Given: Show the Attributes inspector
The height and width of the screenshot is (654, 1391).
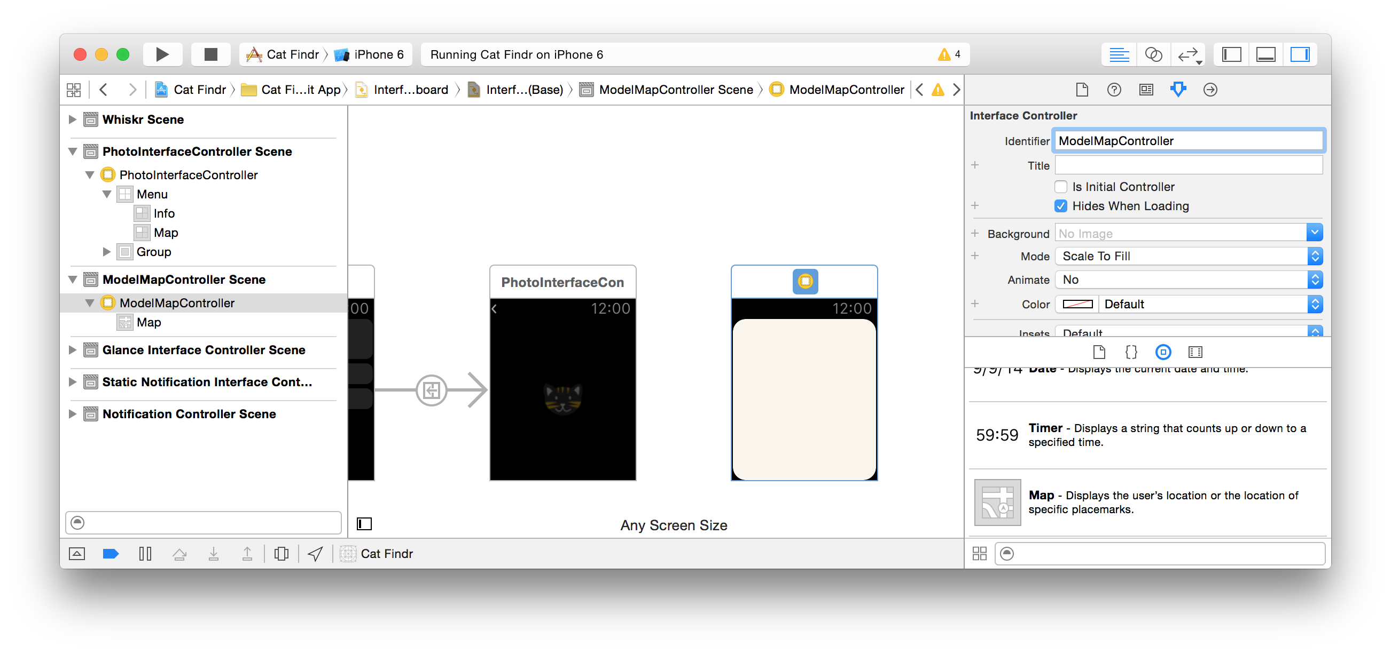Looking at the screenshot, I should (1178, 90).
